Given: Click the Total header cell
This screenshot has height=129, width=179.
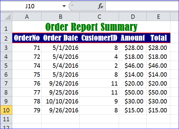Looking at the screenshot, I should [x=158, y=38].
